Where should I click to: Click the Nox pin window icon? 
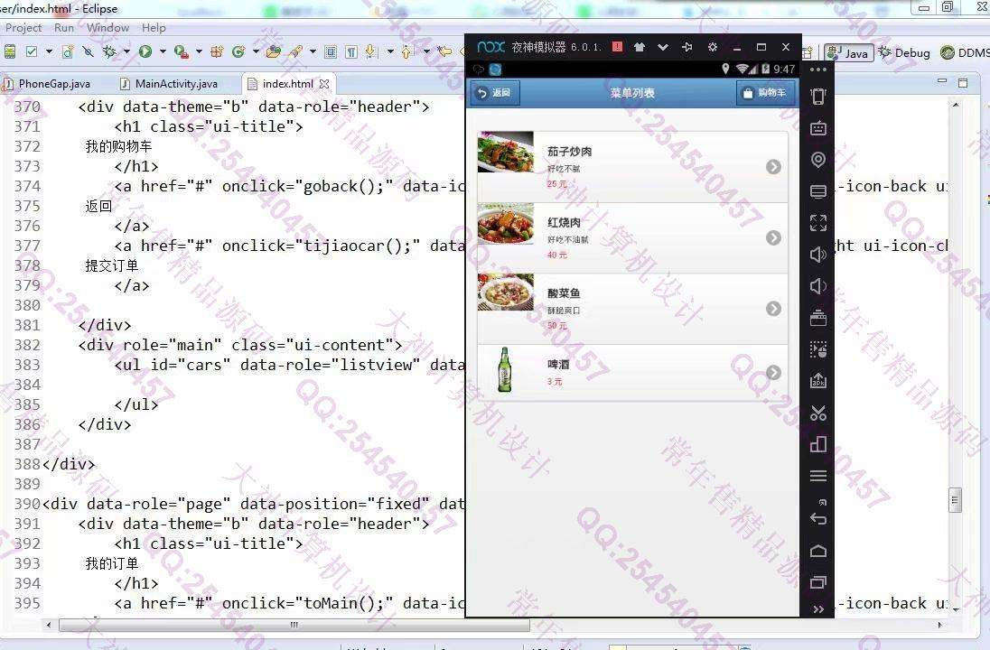coord(686,47)
